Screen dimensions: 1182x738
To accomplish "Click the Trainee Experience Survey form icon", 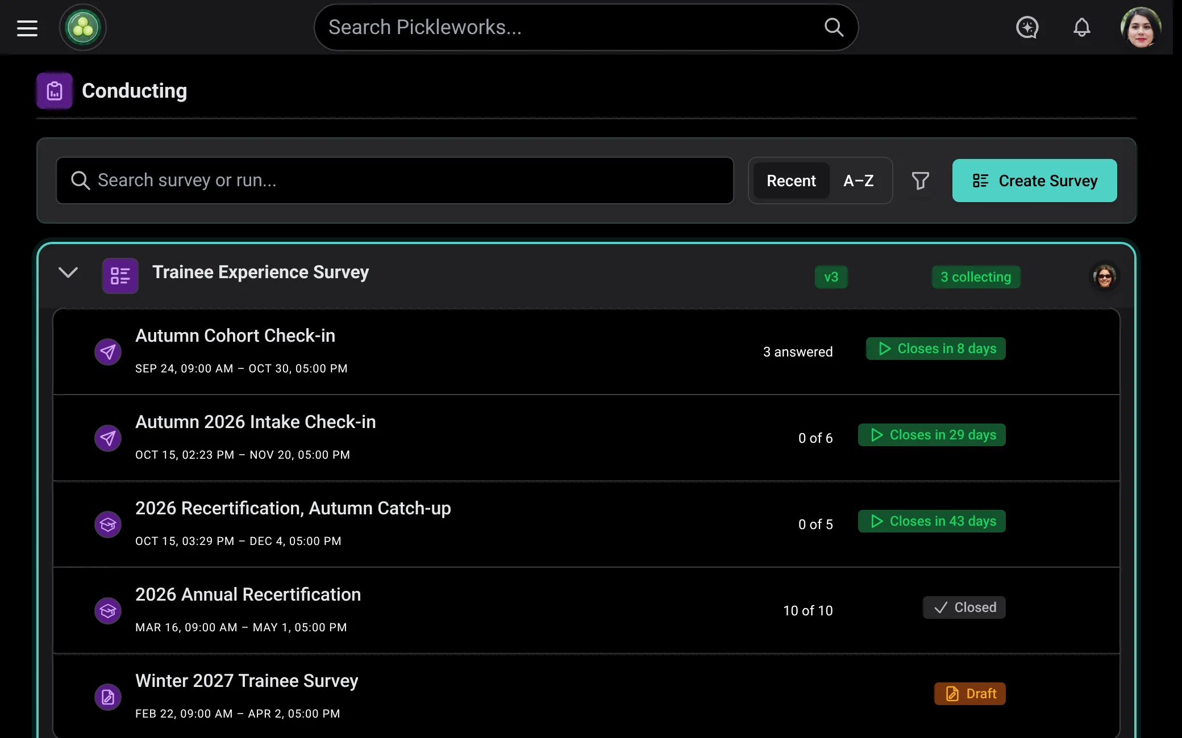I will (x=120, y=276).
